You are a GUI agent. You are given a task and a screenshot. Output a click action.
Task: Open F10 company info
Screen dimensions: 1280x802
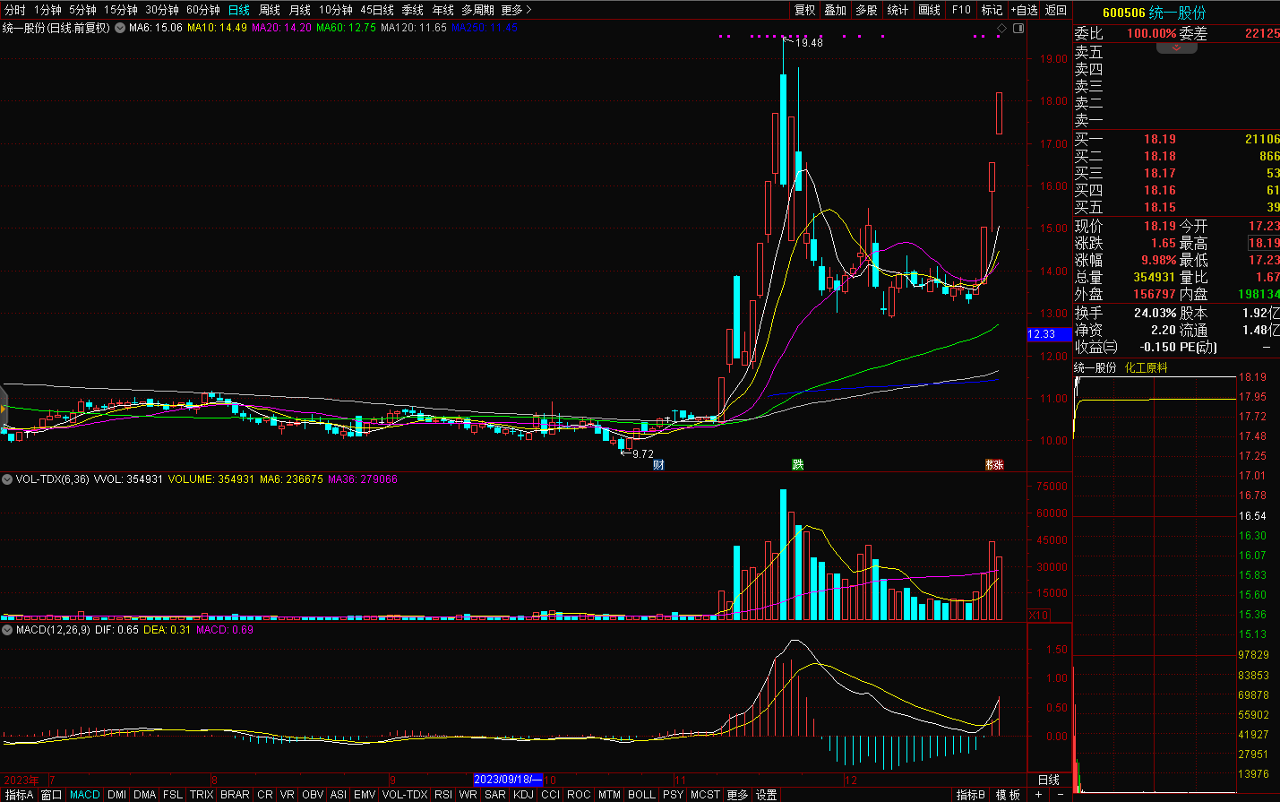tap(961, 10)
